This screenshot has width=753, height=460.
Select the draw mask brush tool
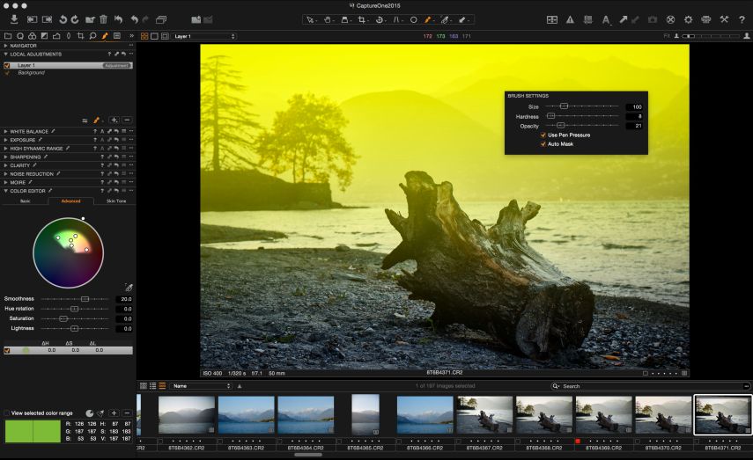tap(427, 19)
